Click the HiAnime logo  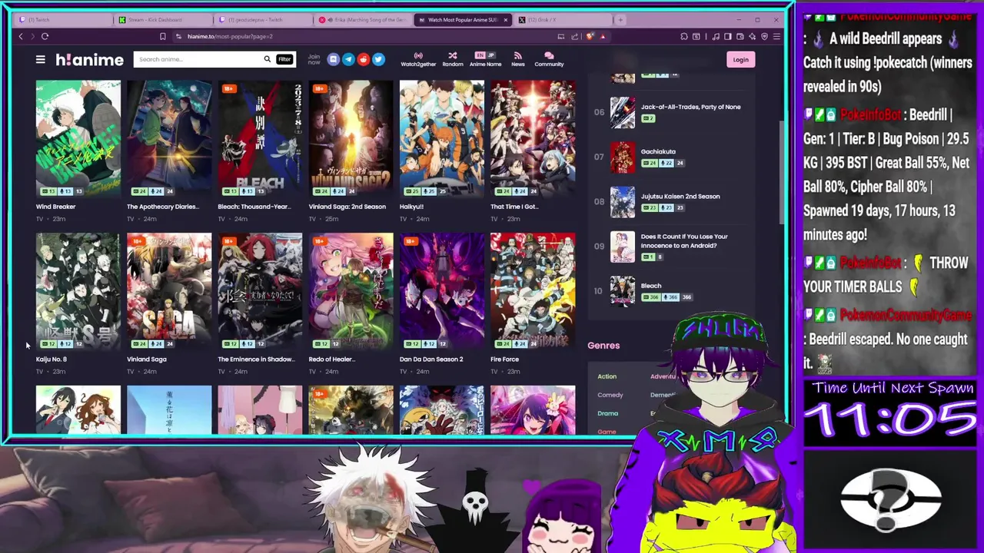coord(89,59)
